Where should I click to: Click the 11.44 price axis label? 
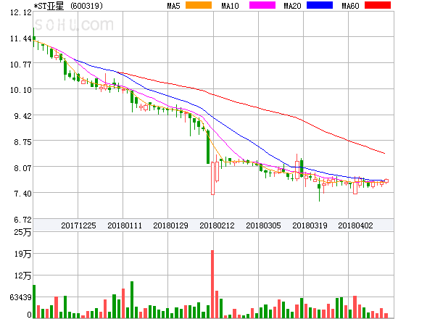click(x=21, y=38)
